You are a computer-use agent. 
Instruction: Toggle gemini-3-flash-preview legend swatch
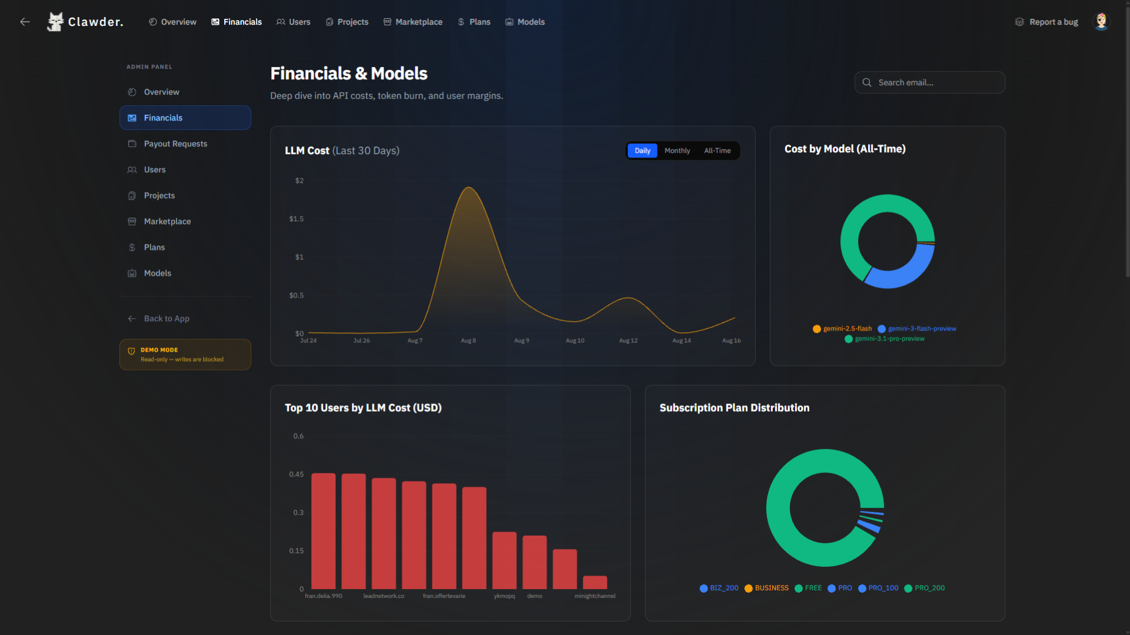click(881, 329)
